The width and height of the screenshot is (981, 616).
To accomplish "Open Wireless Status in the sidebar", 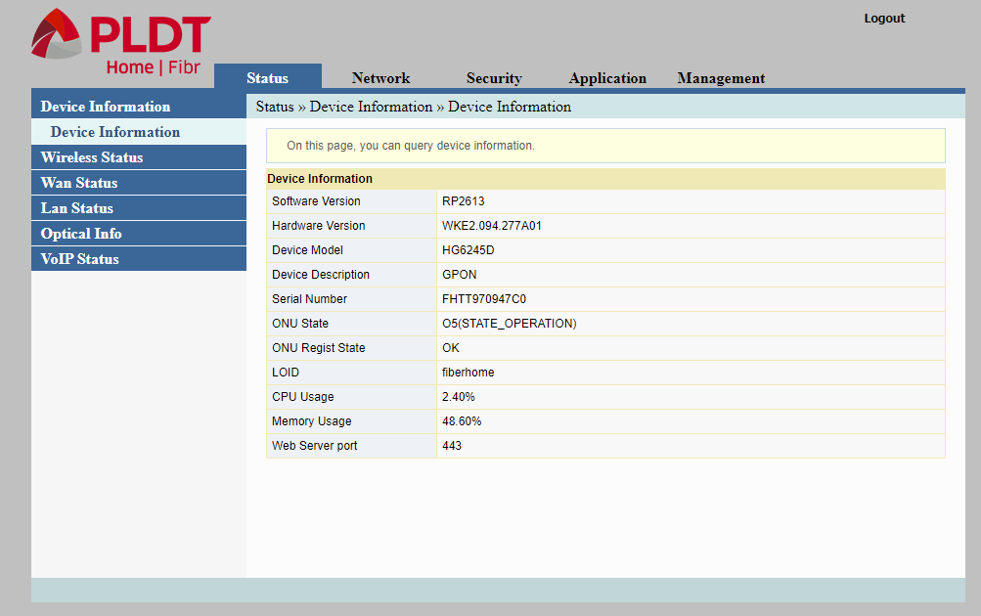I will (91, 156).
